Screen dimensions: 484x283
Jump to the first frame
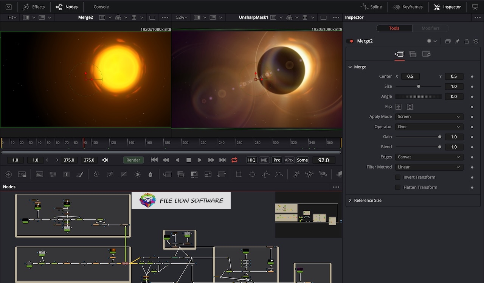[x=154, y=160]
